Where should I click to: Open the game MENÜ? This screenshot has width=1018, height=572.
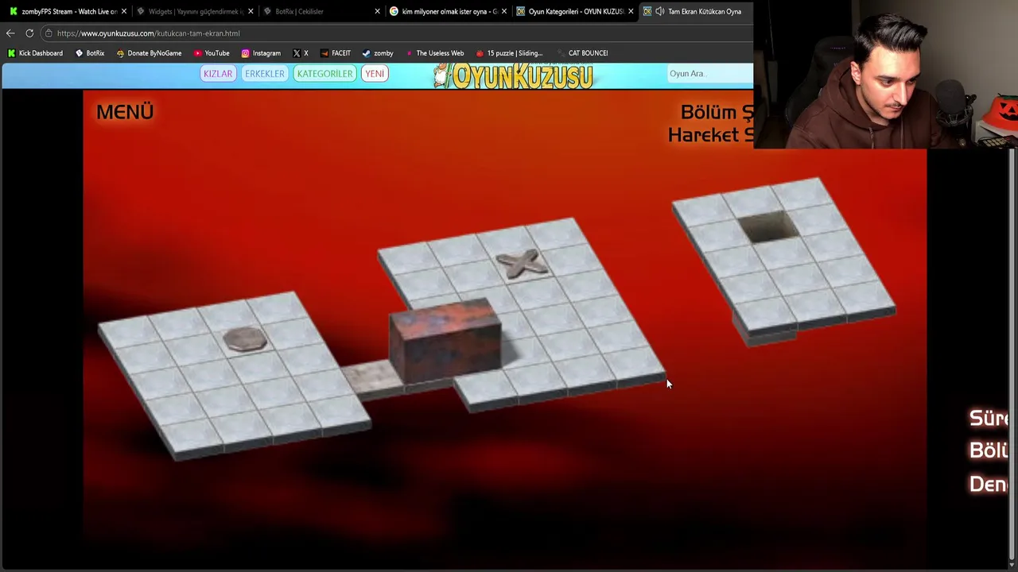click(125, 112)
